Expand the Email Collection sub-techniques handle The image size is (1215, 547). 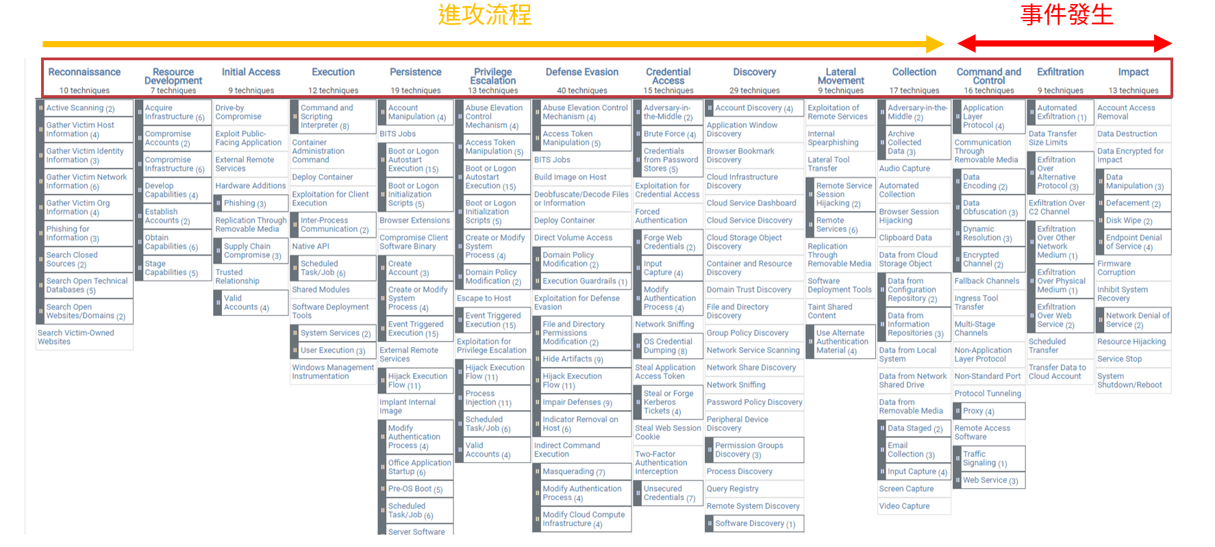click(x=882, y=450)
